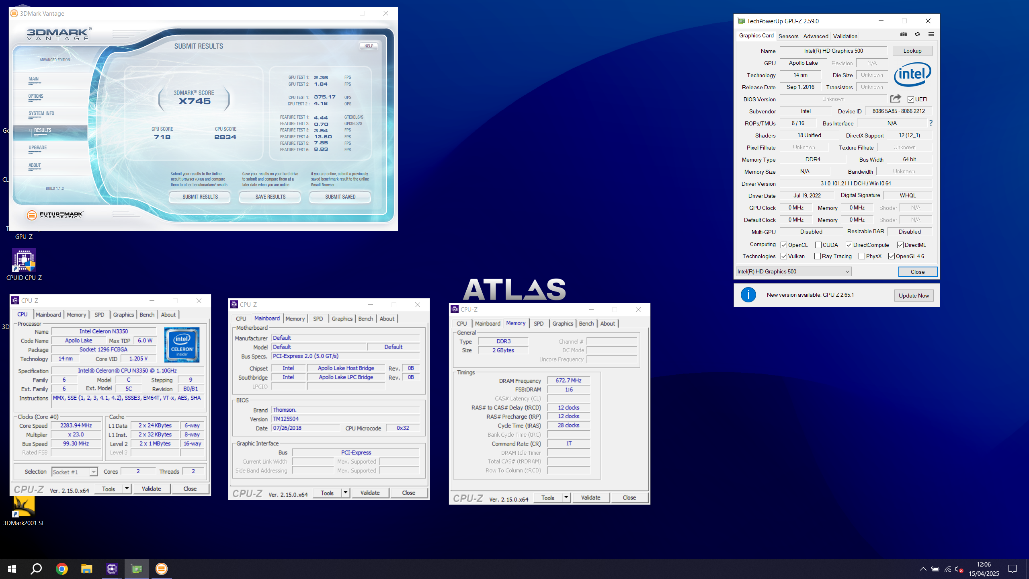Toggle the OpenGL 4.6 checkbox
The image size is (1029, 579).
point(892,256)
